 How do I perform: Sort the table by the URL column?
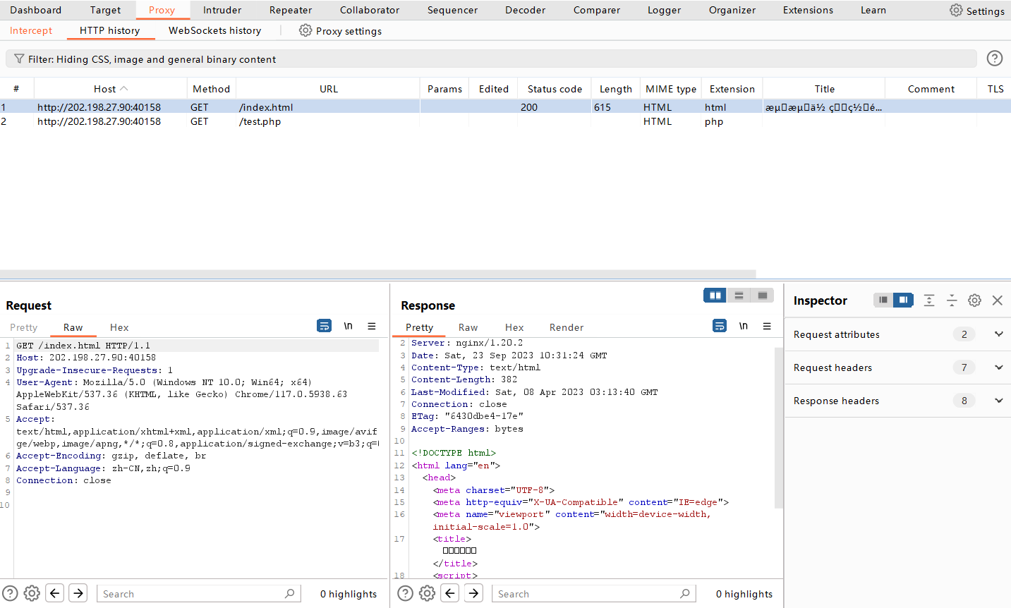click(x=328, y=89)
